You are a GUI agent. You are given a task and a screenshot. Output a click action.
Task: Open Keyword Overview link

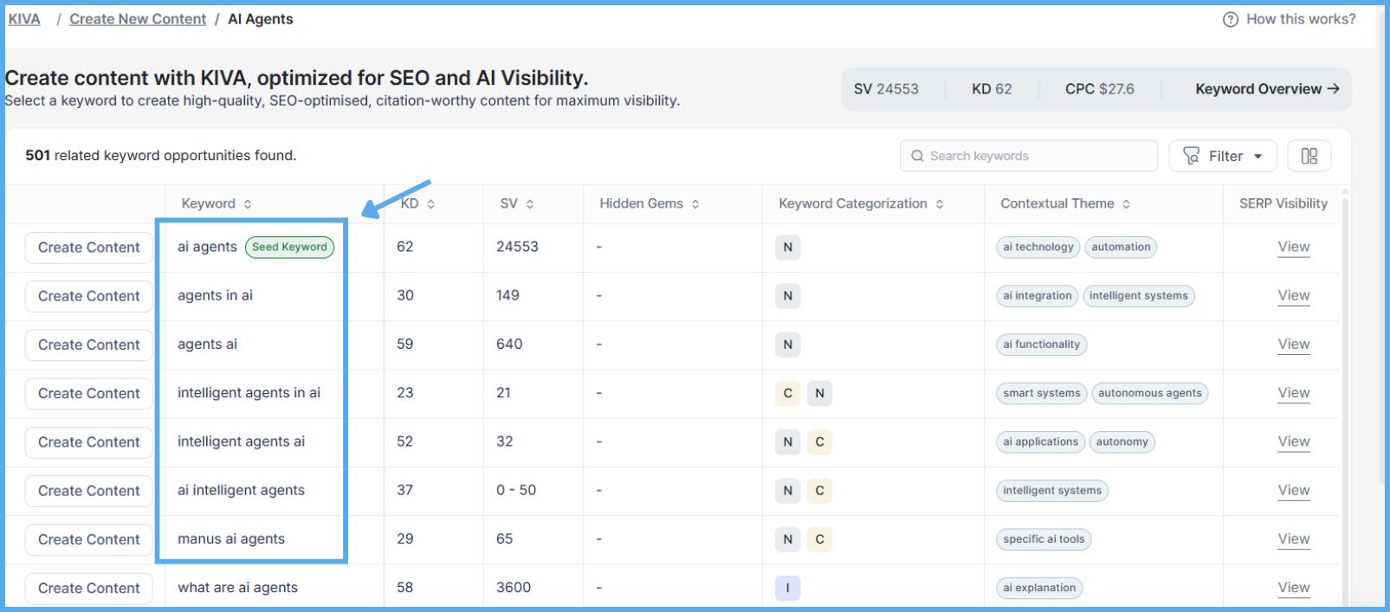pos(1266,89)
